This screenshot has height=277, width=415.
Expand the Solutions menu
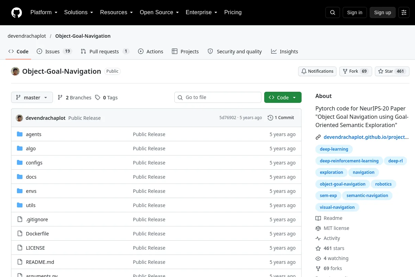(x=79, y=12)
